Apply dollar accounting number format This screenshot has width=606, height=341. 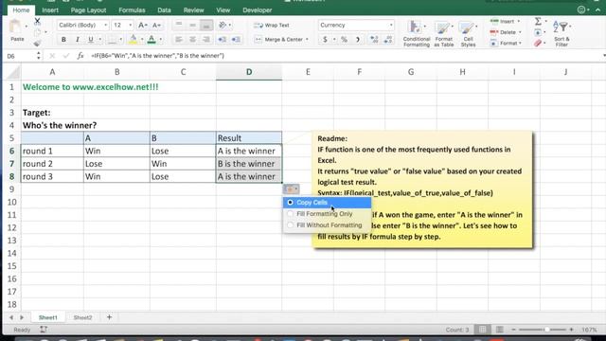(x=325, y=40)
